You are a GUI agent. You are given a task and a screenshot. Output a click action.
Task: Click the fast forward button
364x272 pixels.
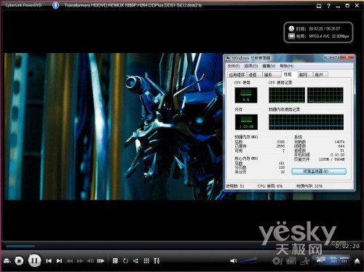[x=80, y=261]
